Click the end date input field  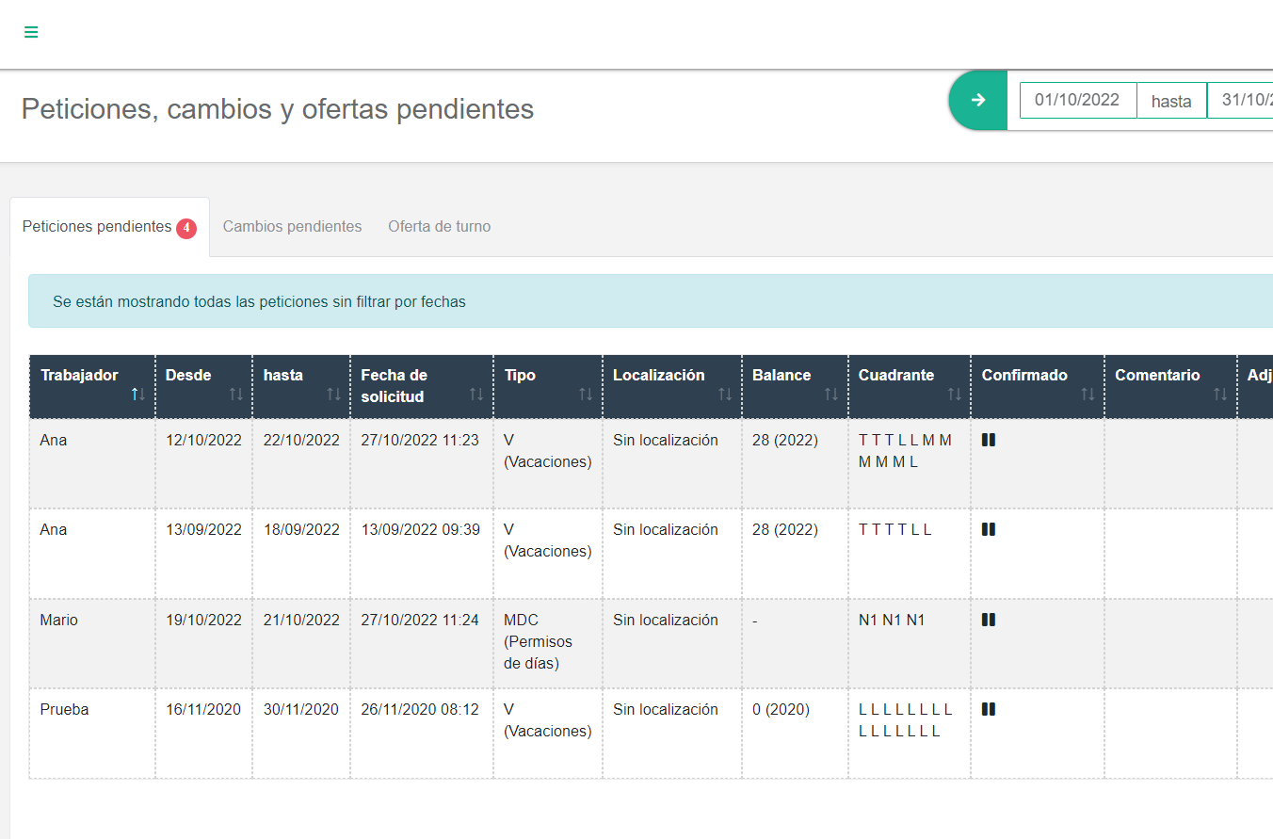click(x=1243, y=100)
